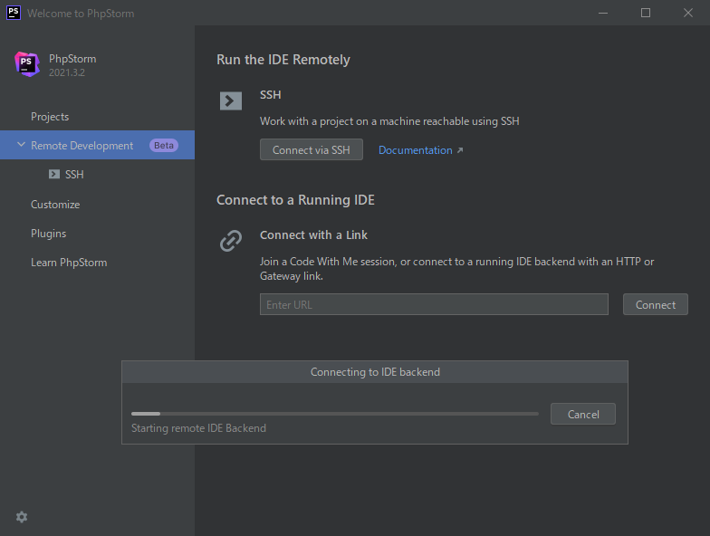Open settings via the gear icon
710x536 pixels.
click(22, 517)
